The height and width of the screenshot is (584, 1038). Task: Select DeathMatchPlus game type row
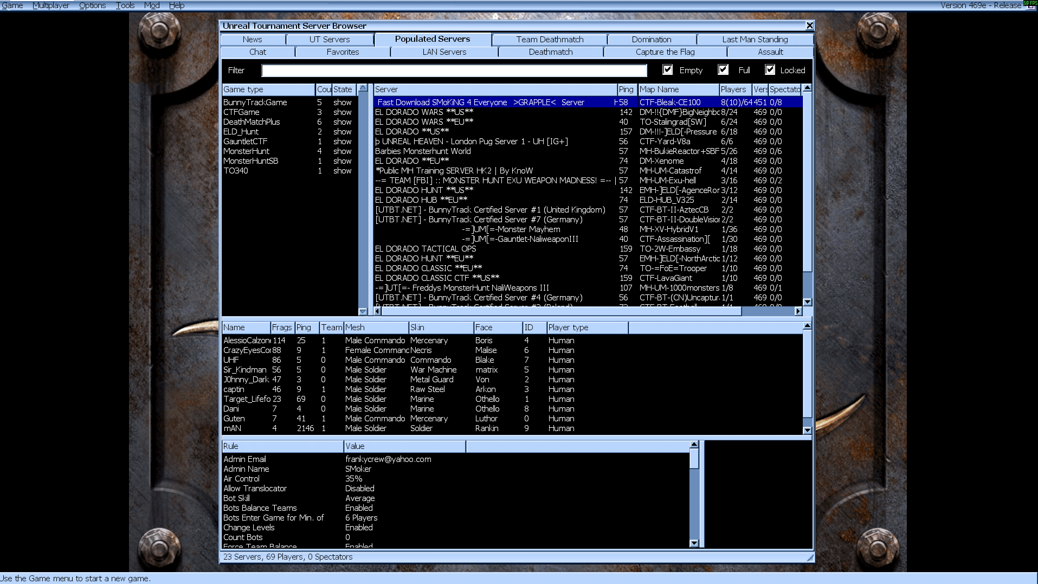[x=290, y=122]
